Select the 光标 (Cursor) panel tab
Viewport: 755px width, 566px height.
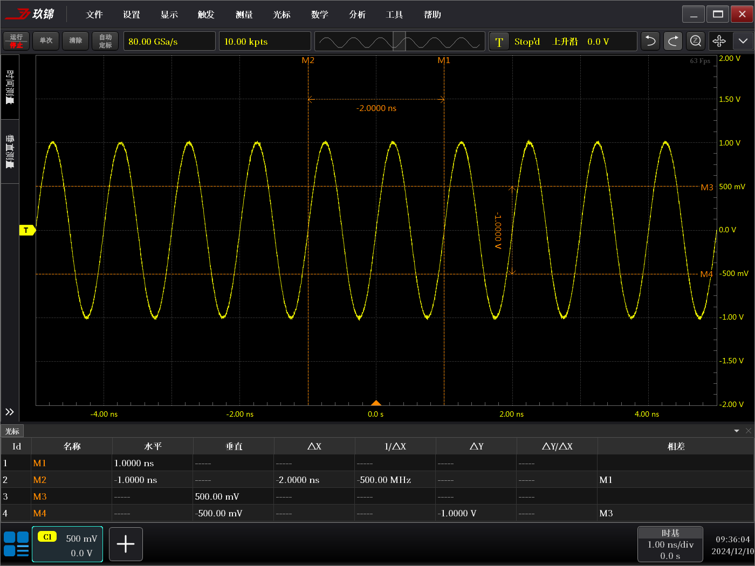[12, 431]
